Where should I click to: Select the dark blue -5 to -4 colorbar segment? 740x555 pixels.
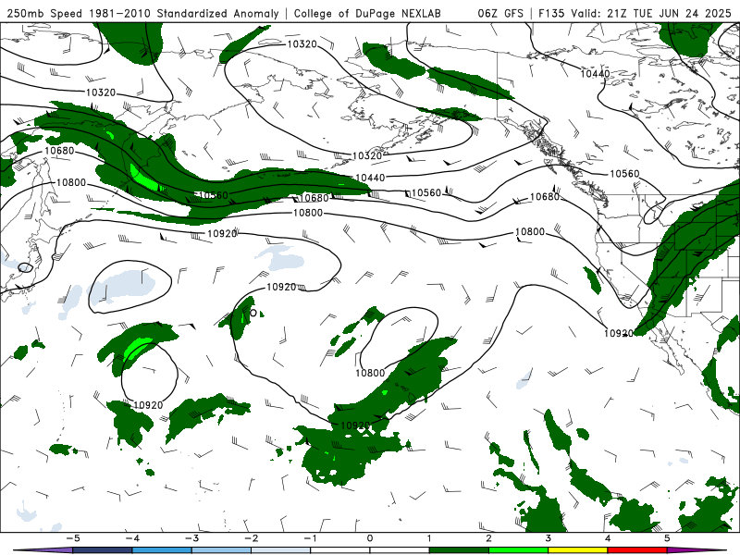[x=103, y=550]
